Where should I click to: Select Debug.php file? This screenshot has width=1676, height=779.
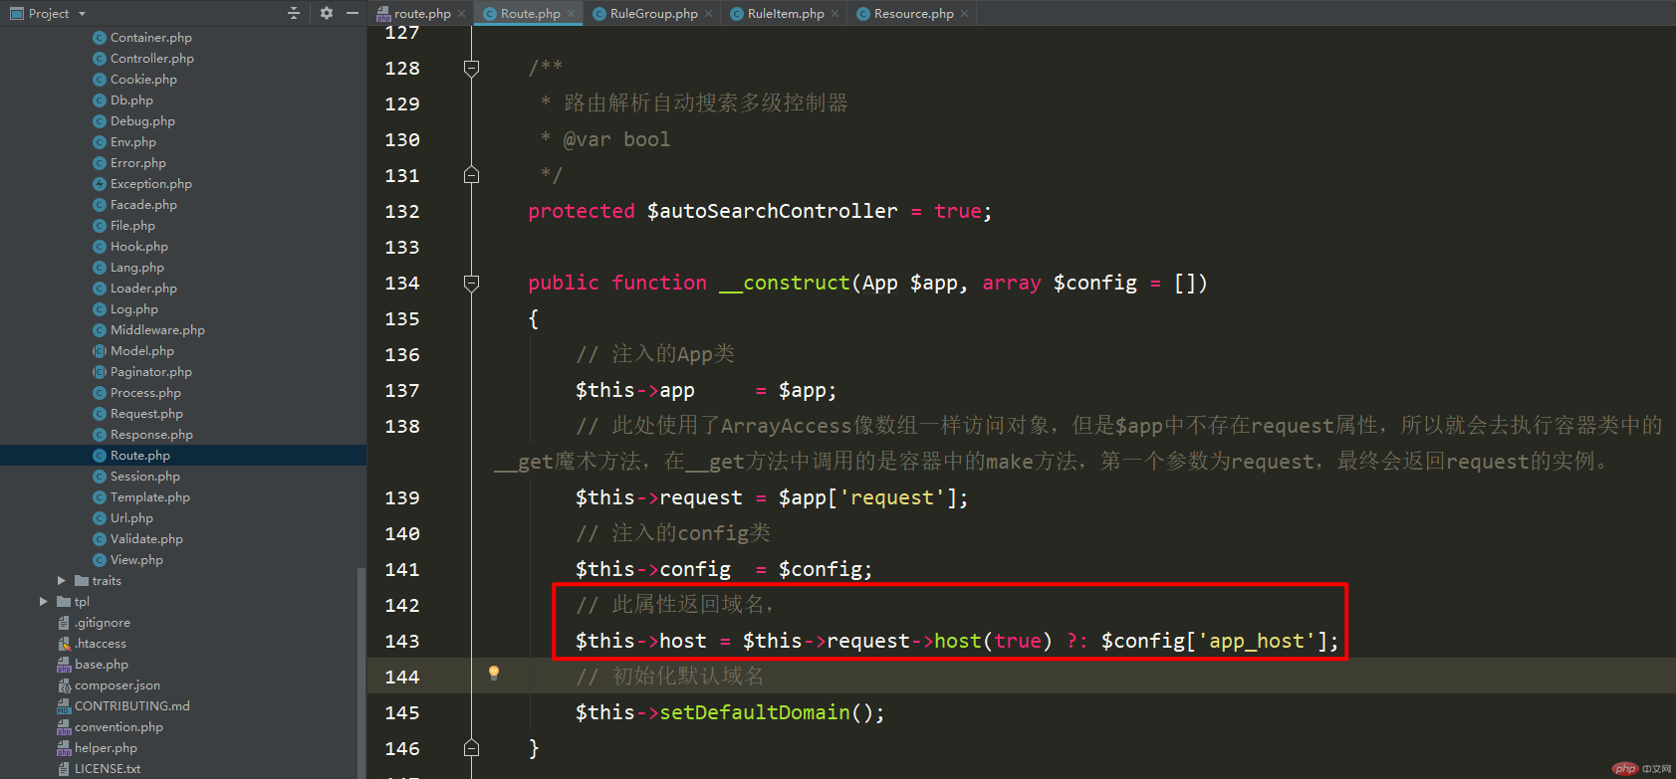[142, 121]
